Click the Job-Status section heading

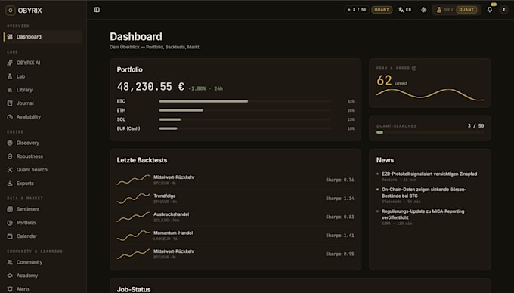click(134, 289)
